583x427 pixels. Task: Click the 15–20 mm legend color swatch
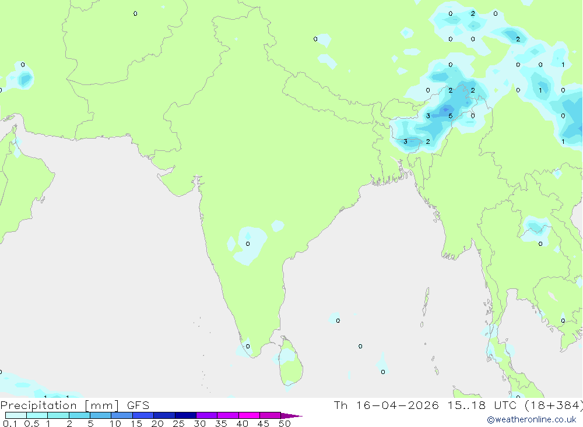pos(143,415)
